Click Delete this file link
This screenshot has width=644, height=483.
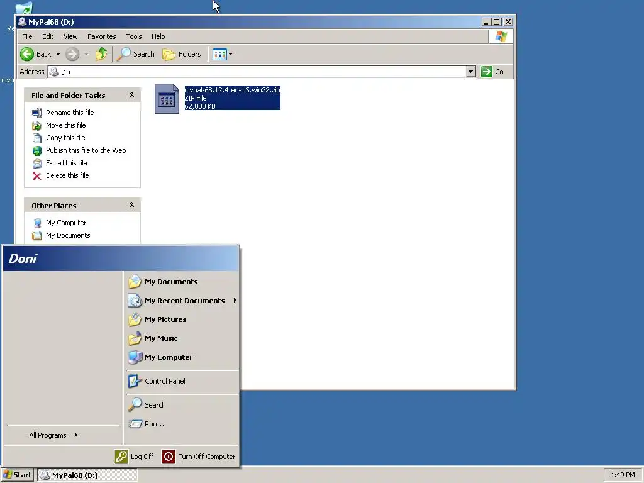(67, 175)
